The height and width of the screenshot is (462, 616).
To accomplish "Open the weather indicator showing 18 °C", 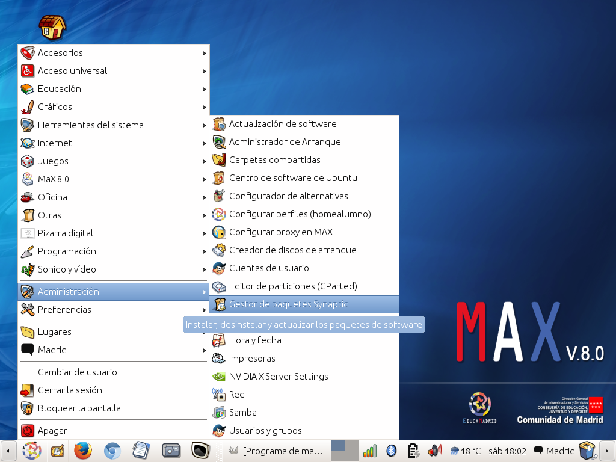I will [466, 451].
